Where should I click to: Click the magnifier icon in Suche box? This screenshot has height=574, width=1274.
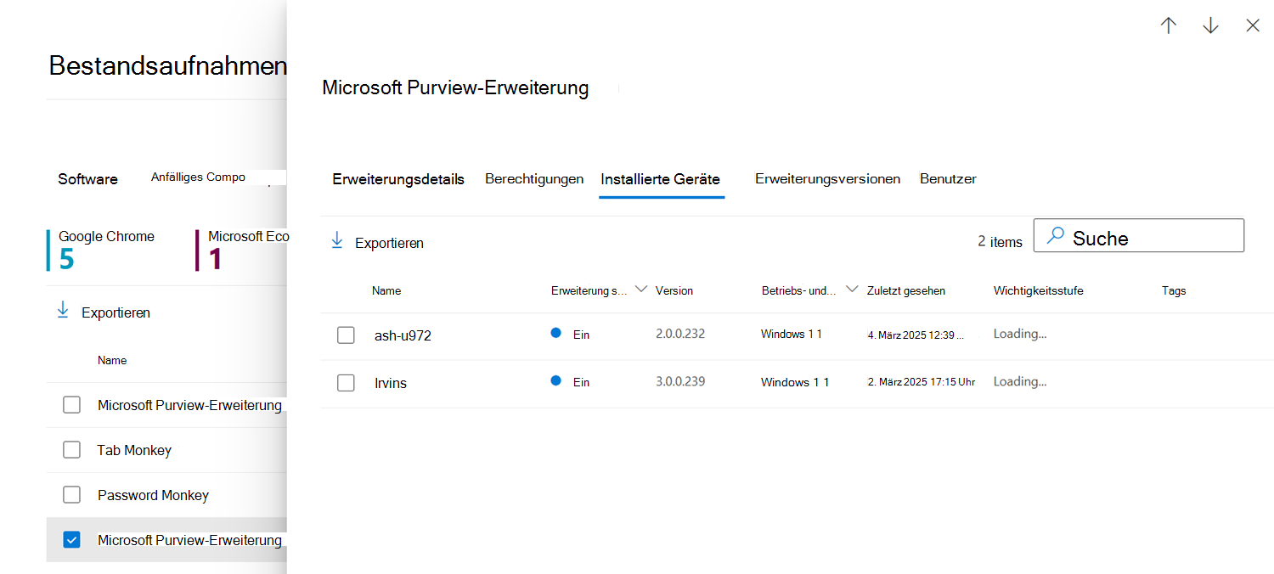tap(1056, 236)
